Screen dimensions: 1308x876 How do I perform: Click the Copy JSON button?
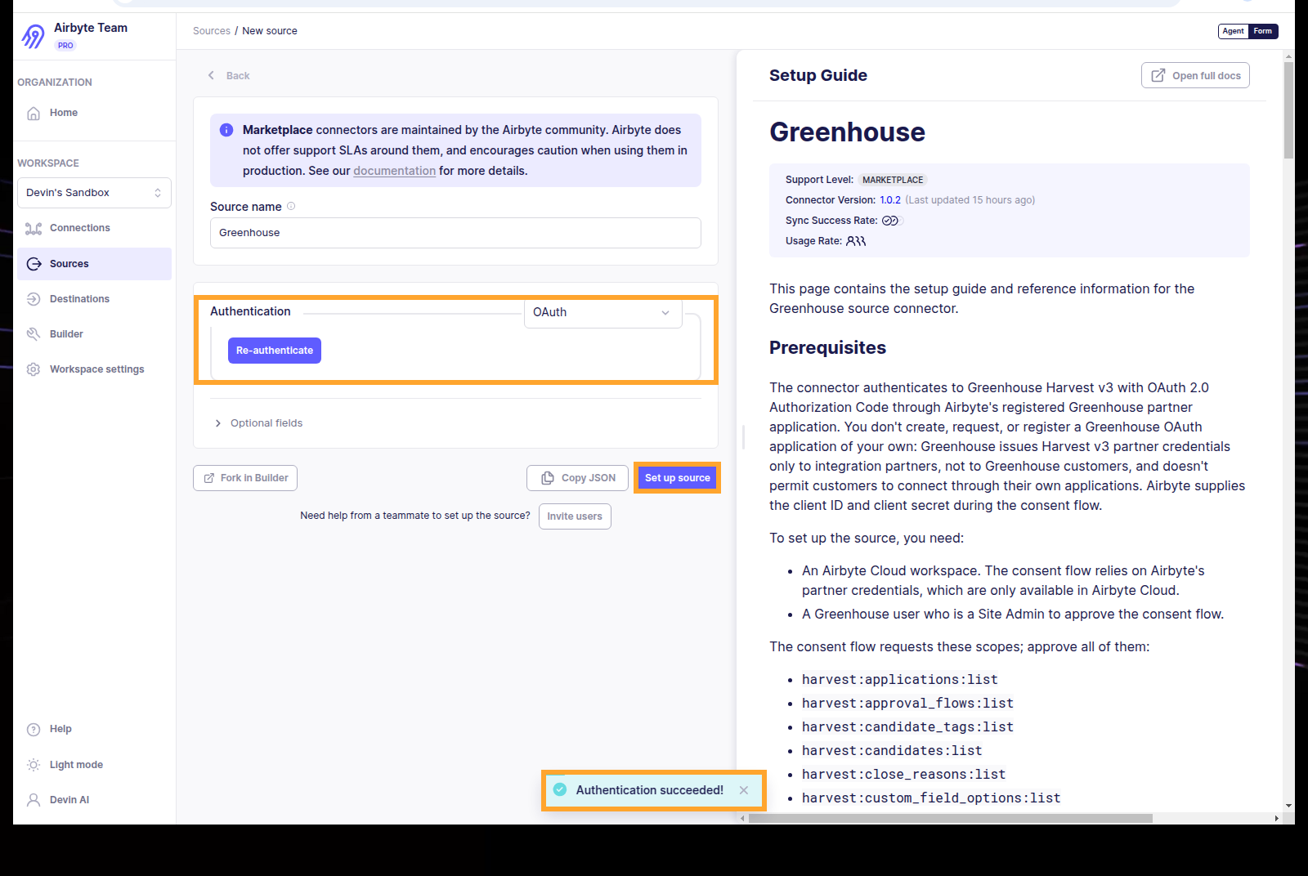point(577,478)
